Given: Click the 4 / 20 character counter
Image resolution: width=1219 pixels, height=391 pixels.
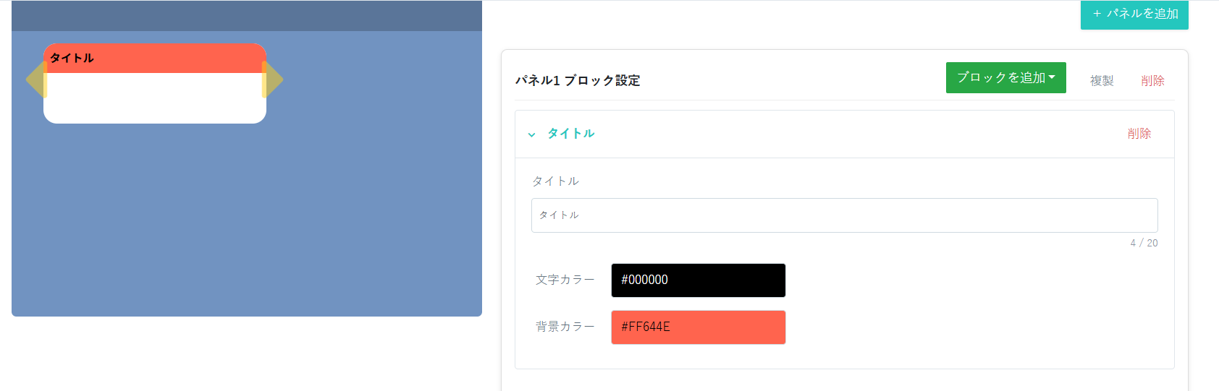Looking at the screenshot, I should pyautogui.click(x=1144, y=244).
